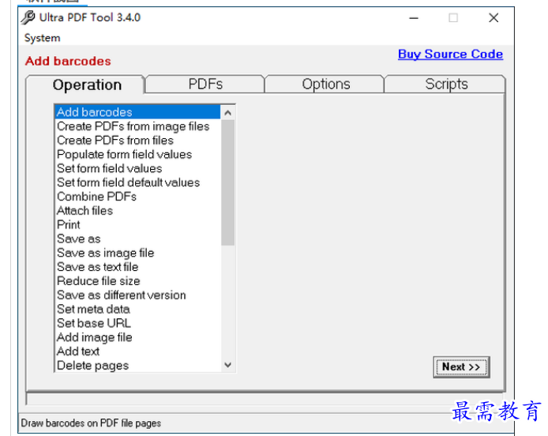Select Combine PDFs operation
This screenshot has width=548, height=436.
(137, 197)
